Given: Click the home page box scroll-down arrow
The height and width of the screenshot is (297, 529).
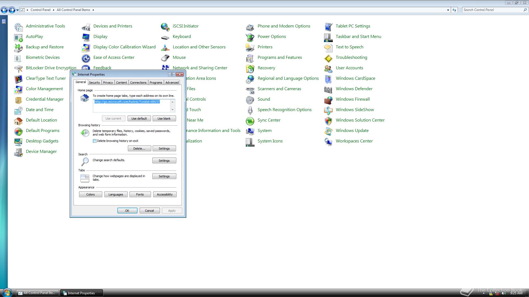Looking at the screenshot, I should [172, 109].
